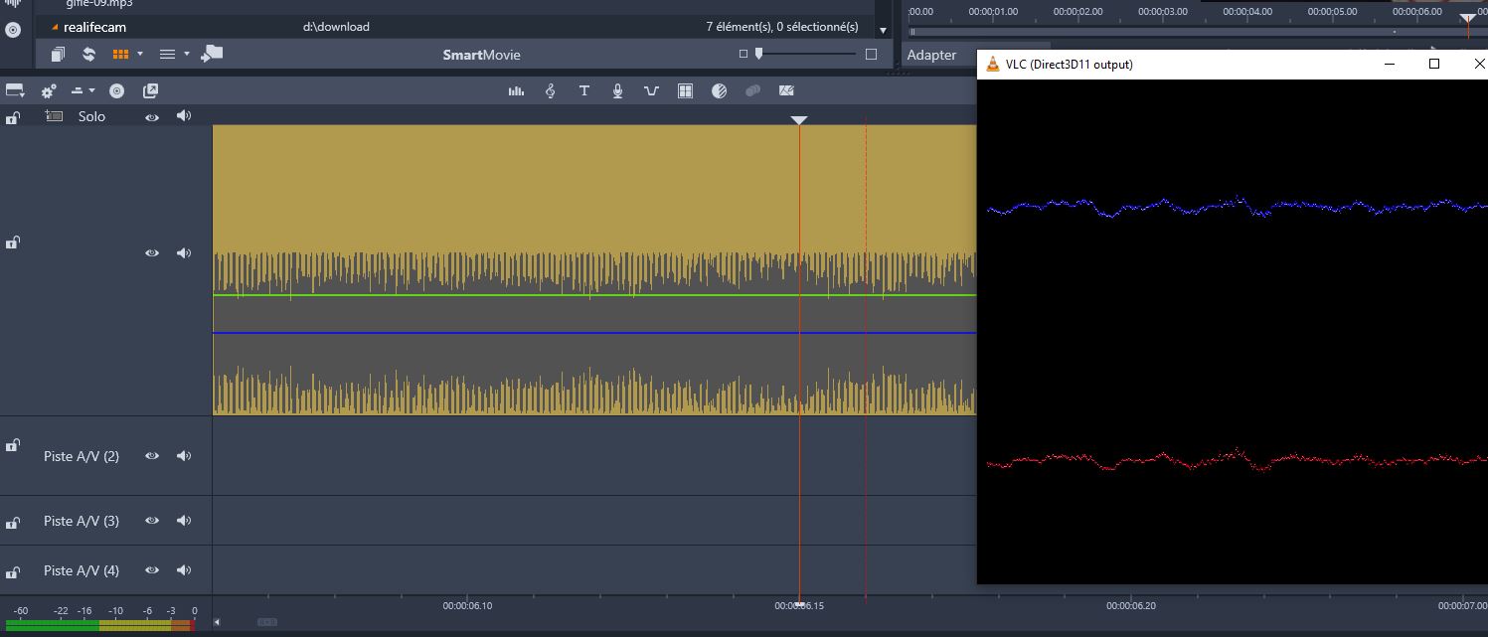Viewport: 1488px width, 637px height.
Task: Expand the list view options dropdown arrow
Action: (x=186, y=54)
